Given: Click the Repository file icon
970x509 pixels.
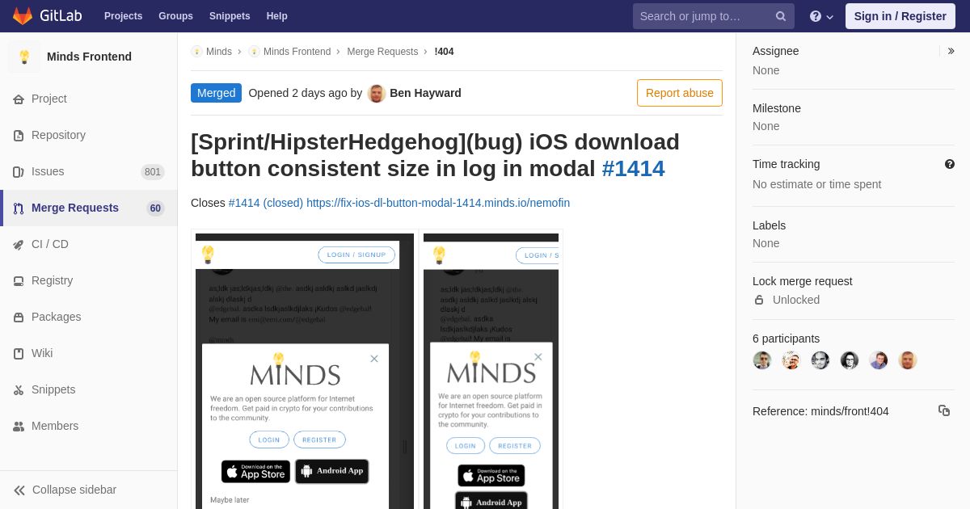Looking at the screenshot, I should coord(19,136).
